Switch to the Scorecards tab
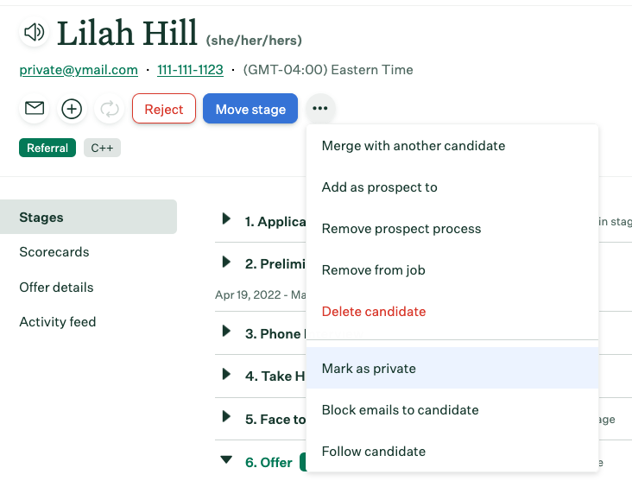 (x=54, y=251)
